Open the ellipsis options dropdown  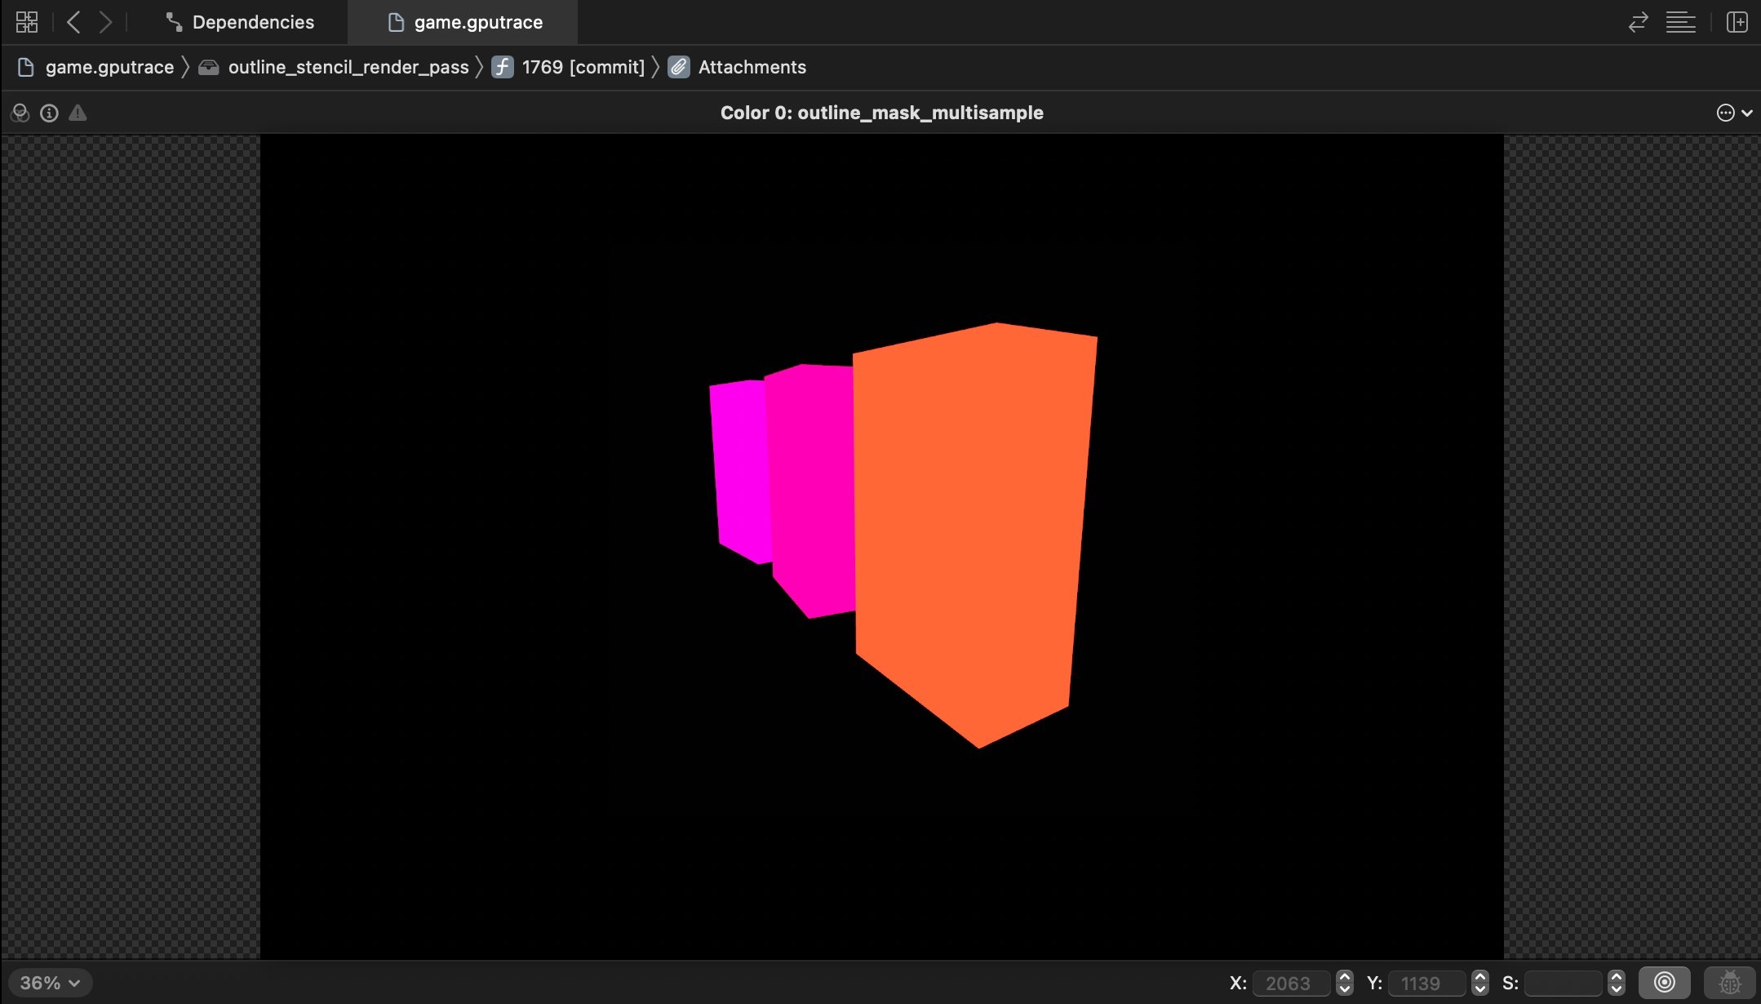point(1734,113)
